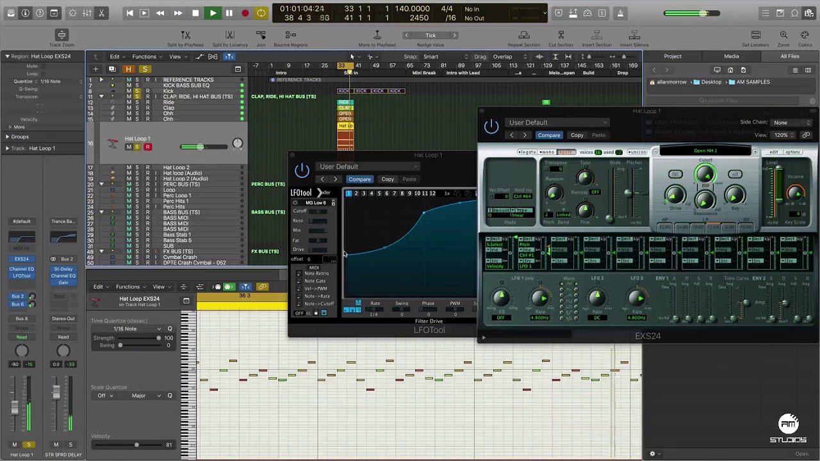Go to beginning of project
Viewport: 820px width, 461px height.
pos(129,13)
